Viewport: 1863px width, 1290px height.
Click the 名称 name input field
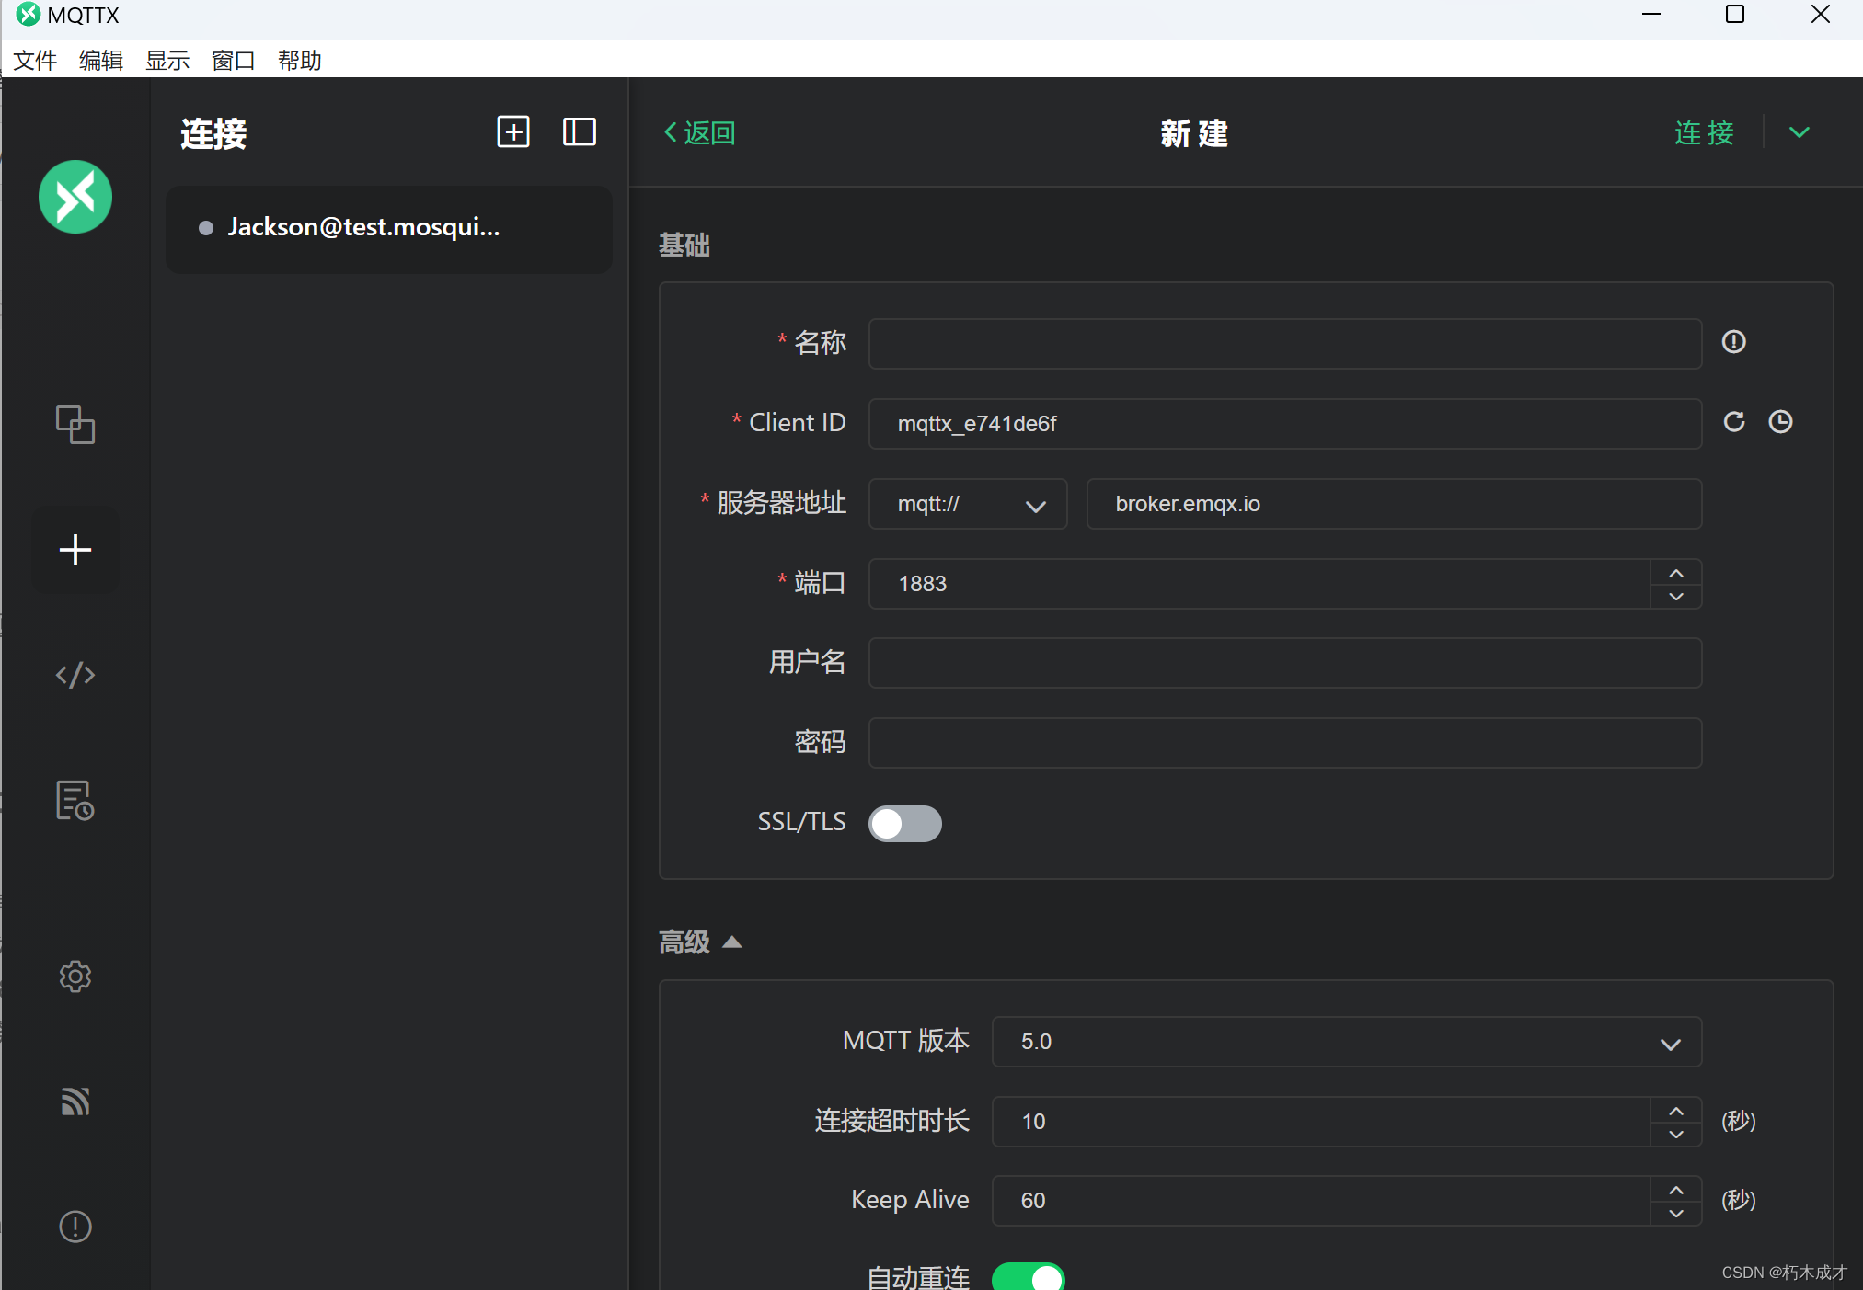1284,344
